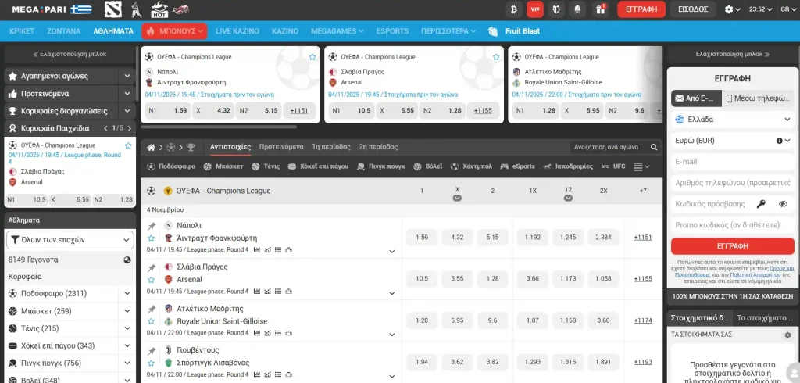Viewport: 800px width, 383px height.
Task: Open the gift box bonuses icon
Action: pyautogui.click(x=601, y=9)
